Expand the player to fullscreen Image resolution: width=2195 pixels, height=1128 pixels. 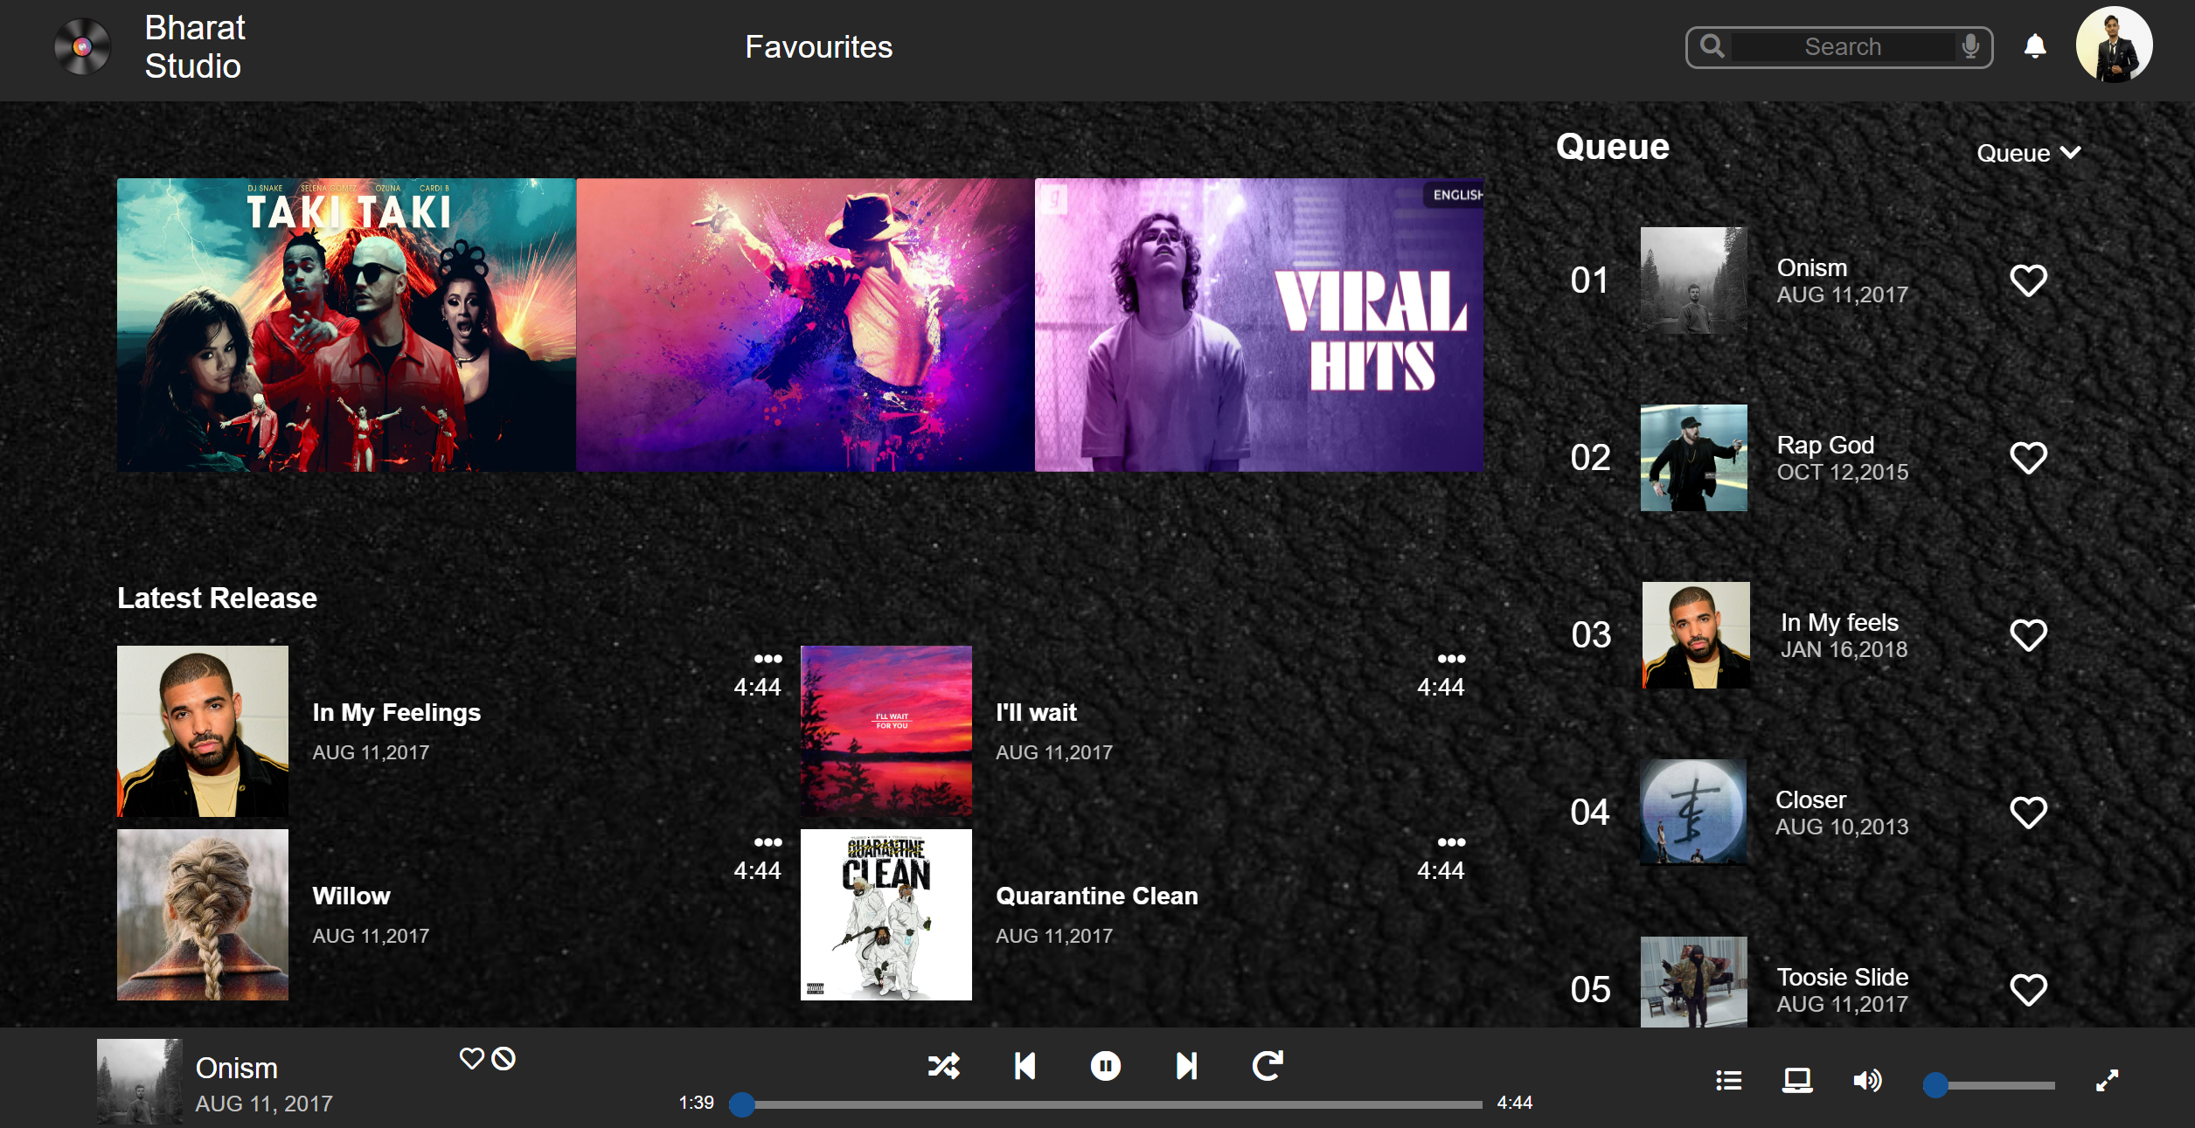(x=2108, y=1081)
